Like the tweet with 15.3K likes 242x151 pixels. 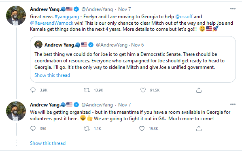tap(142, 128)
